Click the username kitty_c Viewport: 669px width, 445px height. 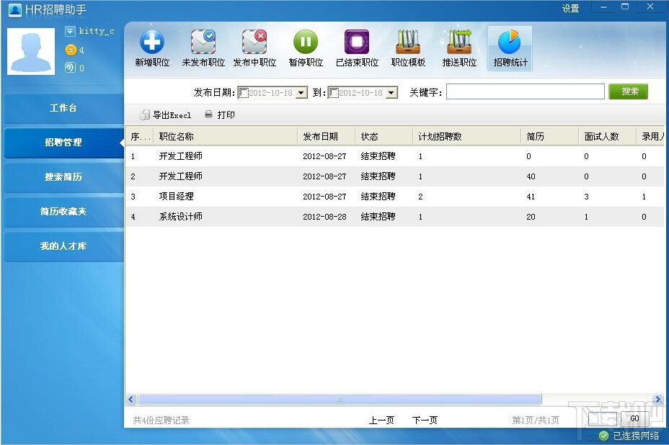pyautogui.click(x=97, y=31)
